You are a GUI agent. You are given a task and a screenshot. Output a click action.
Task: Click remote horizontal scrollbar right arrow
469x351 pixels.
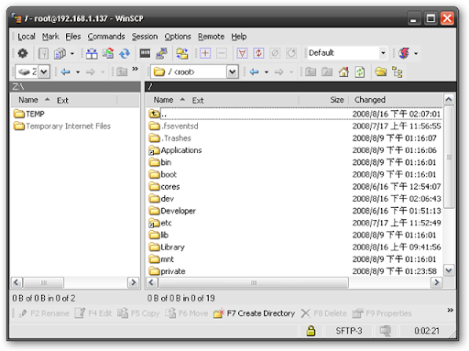pyautogui.click(x=437, y=282)
